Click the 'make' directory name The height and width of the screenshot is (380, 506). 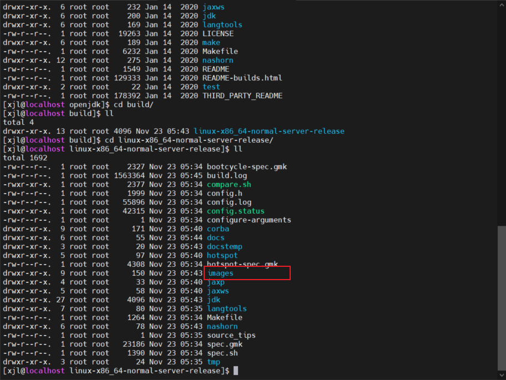pyautogui.click(x=211, y=43)
